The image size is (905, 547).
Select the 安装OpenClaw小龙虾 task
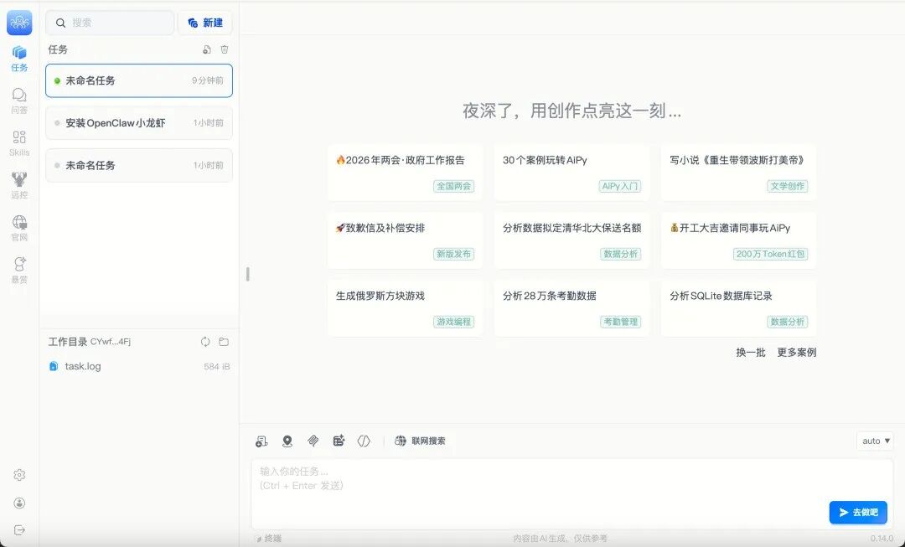pyautogui.click(x=138, y=122)
